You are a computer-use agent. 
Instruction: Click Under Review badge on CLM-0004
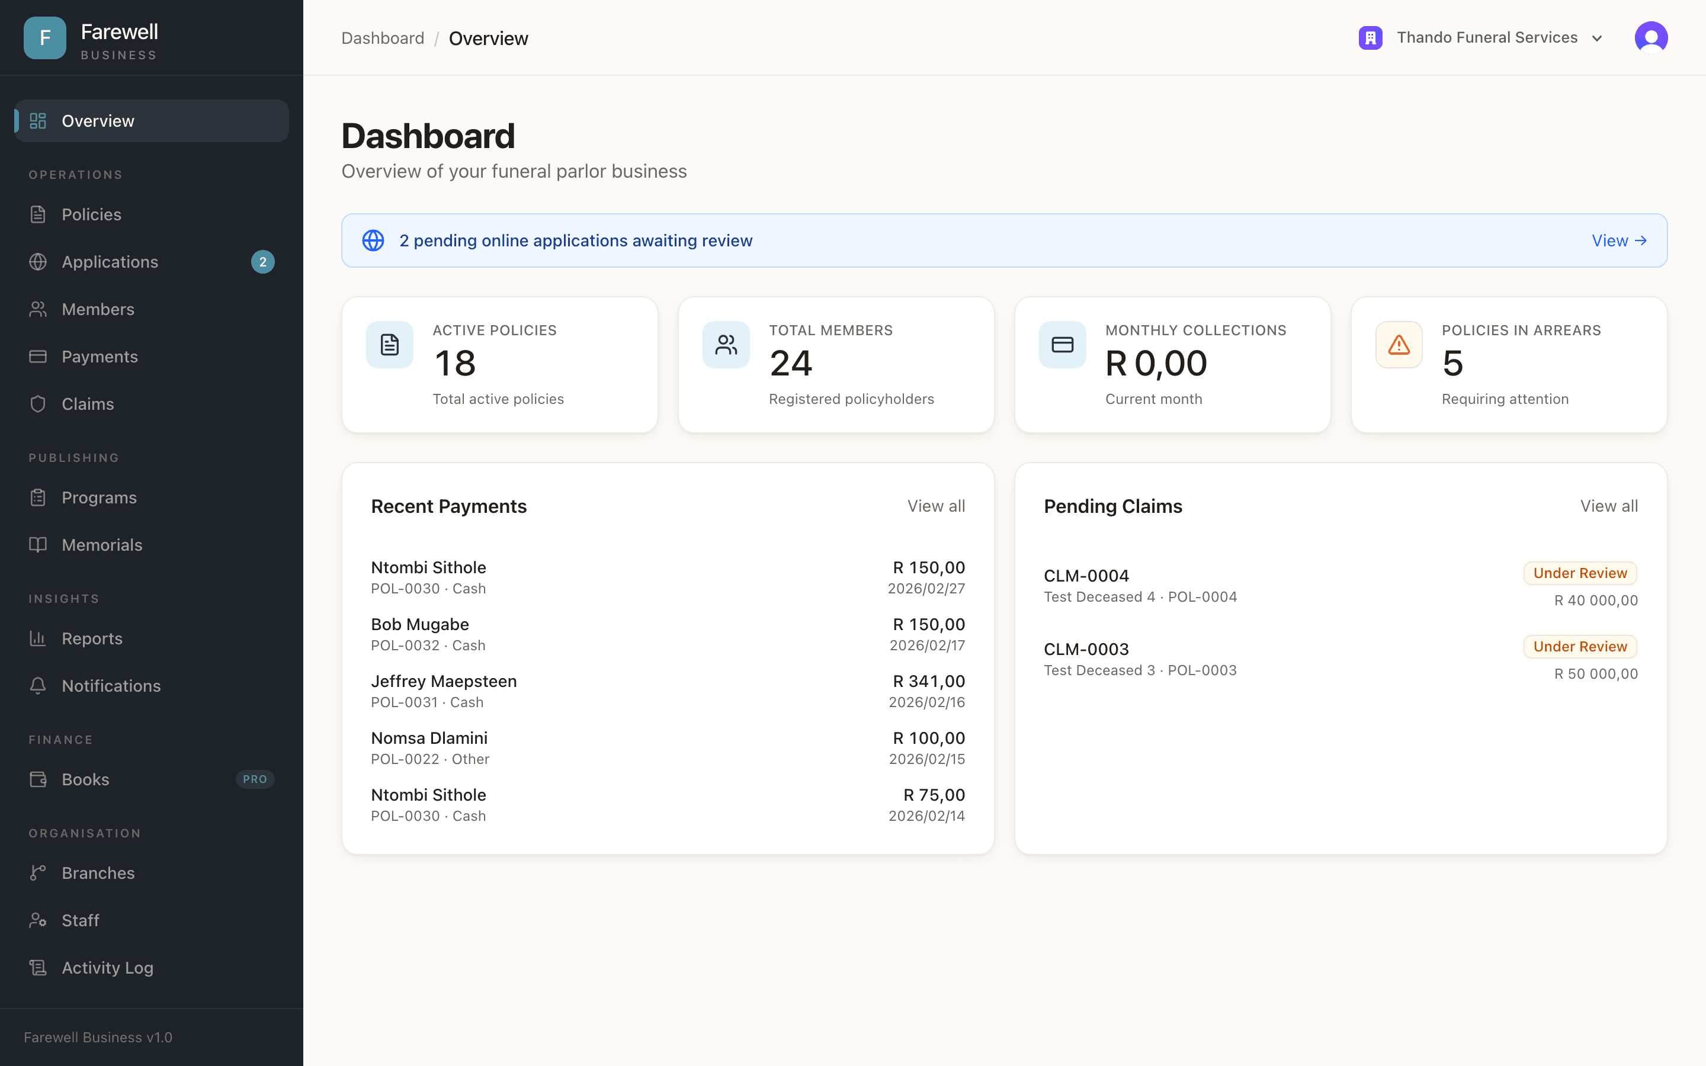click(1580, 573)
